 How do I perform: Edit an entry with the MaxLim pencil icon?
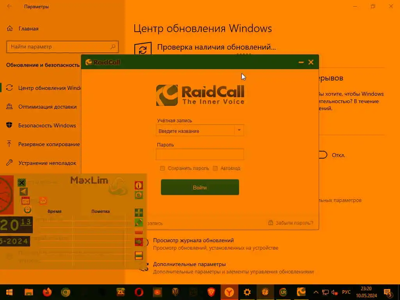(139, 222)
